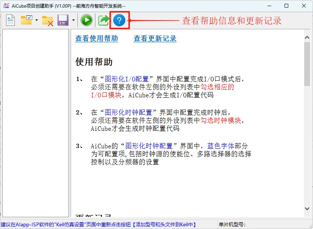
Task: Click the AiCube logo in title bar
Action: 6,6
